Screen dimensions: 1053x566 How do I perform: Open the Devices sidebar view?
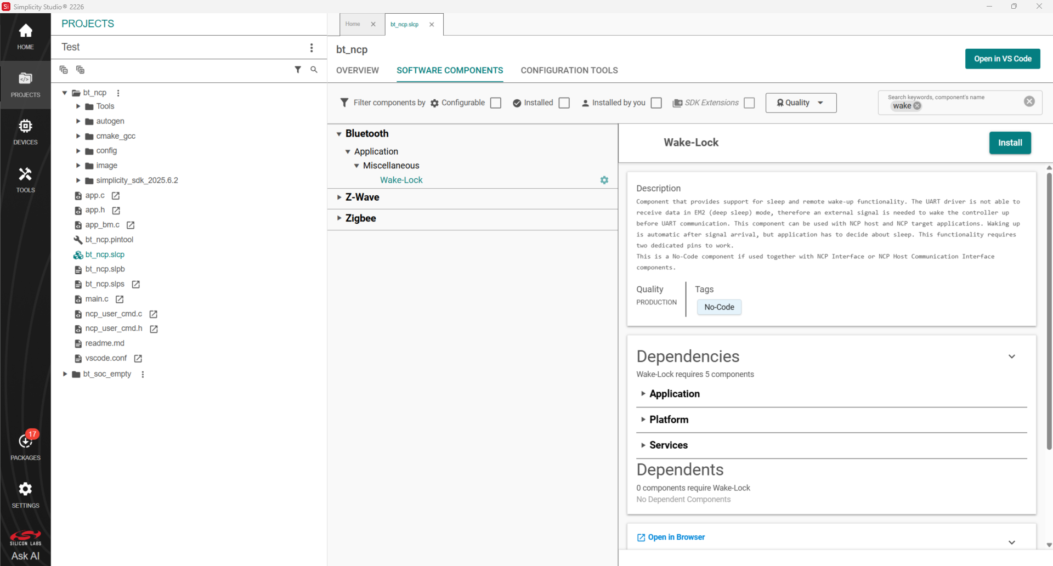pyautogui.click(x=25, y=132)
